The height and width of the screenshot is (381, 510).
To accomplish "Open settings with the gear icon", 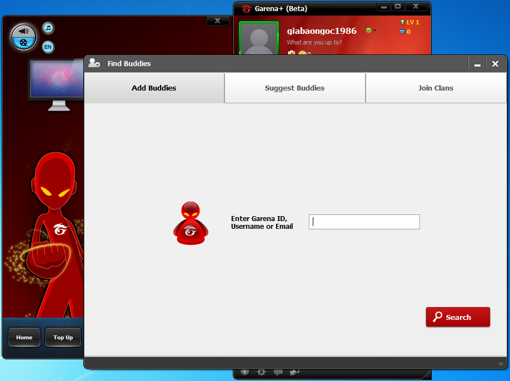I will click(x=261, y=373).
